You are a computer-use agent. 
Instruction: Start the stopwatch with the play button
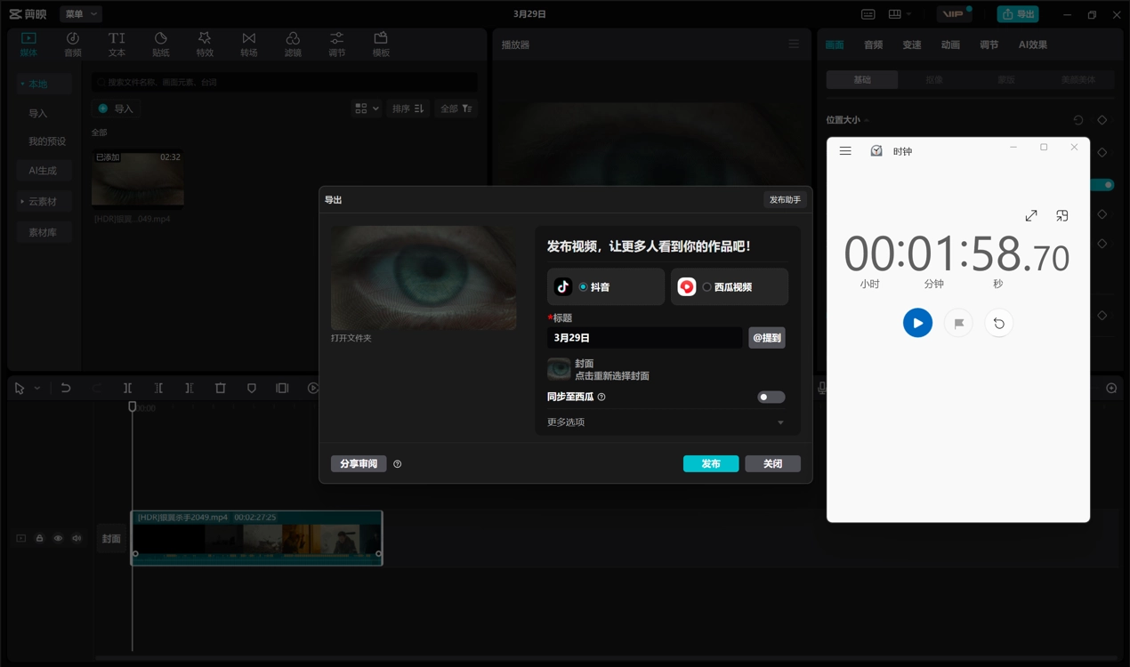[917, 323]
